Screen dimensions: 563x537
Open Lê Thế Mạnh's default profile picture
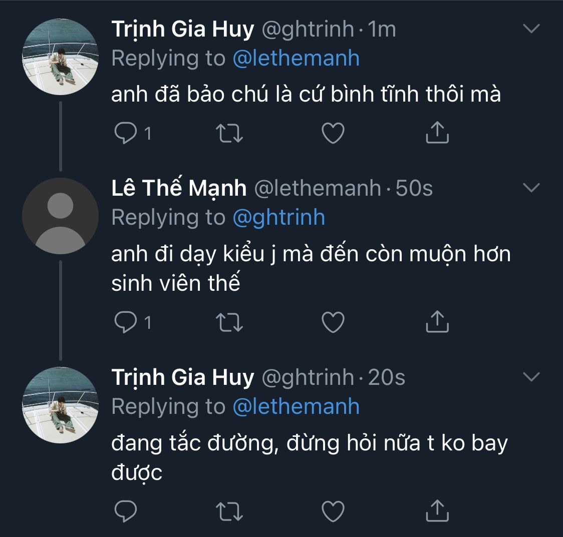click(60, 216)
